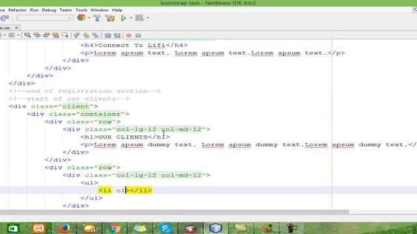Click the NetBeans cube taskbar icon
The height and width of the screenshot is (234, 417).
click(216, 228)
